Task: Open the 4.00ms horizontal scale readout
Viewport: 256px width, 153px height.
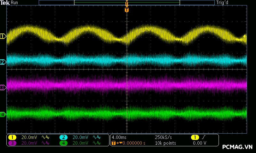Action: click(119, 137)
